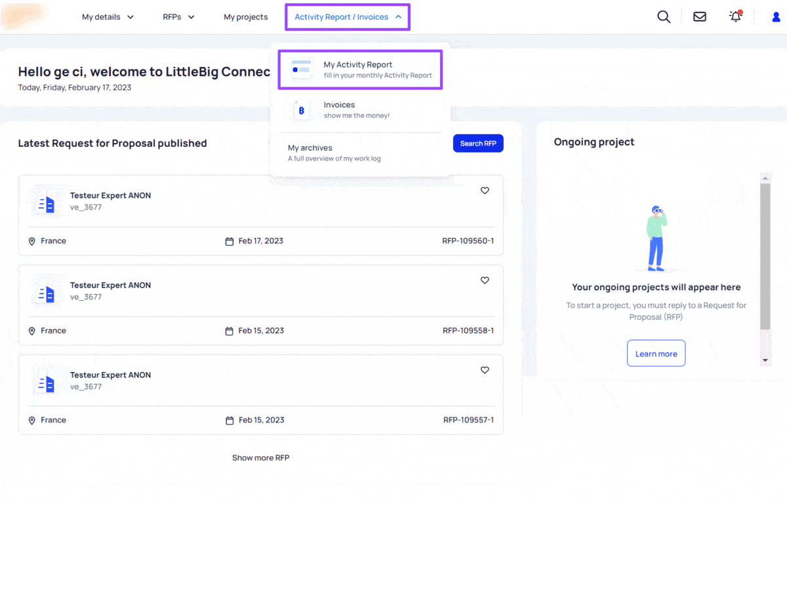The width and height of the screenshot is (787, 595).
Task: Click the calendar icon in RFP-109557-1 card
Action: 229,421
